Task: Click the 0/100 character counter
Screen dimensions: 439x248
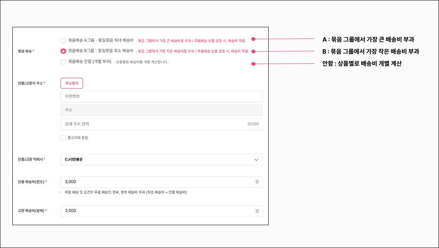Action: [253, 124]
